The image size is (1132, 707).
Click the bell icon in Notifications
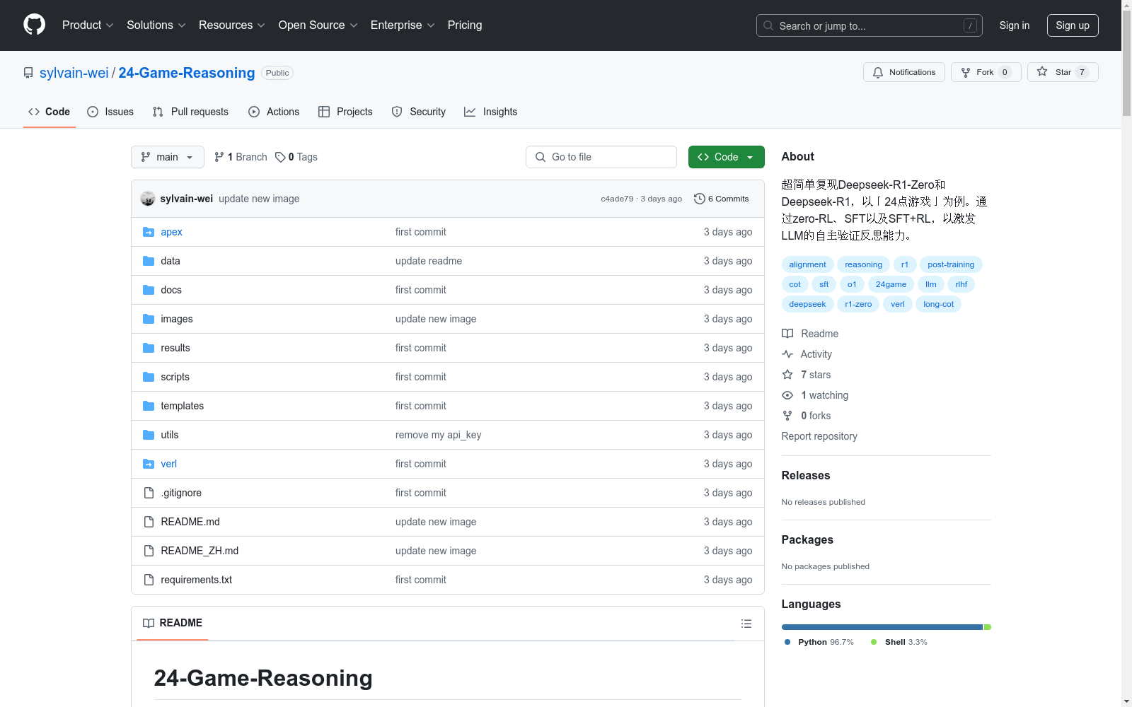878,72
